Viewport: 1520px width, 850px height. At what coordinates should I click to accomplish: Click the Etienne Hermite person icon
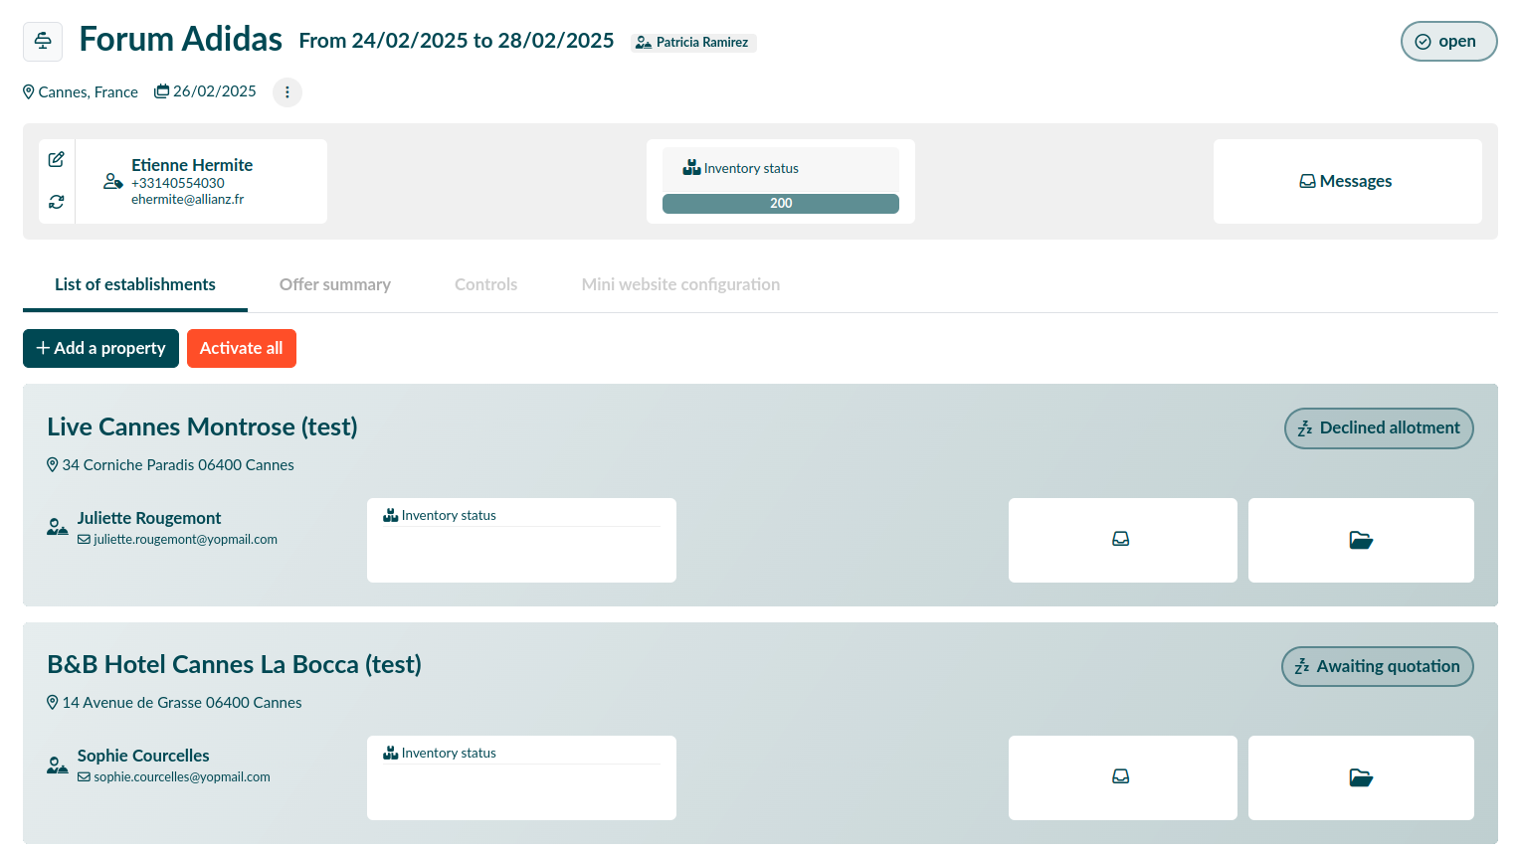click(x=113, y=182)
